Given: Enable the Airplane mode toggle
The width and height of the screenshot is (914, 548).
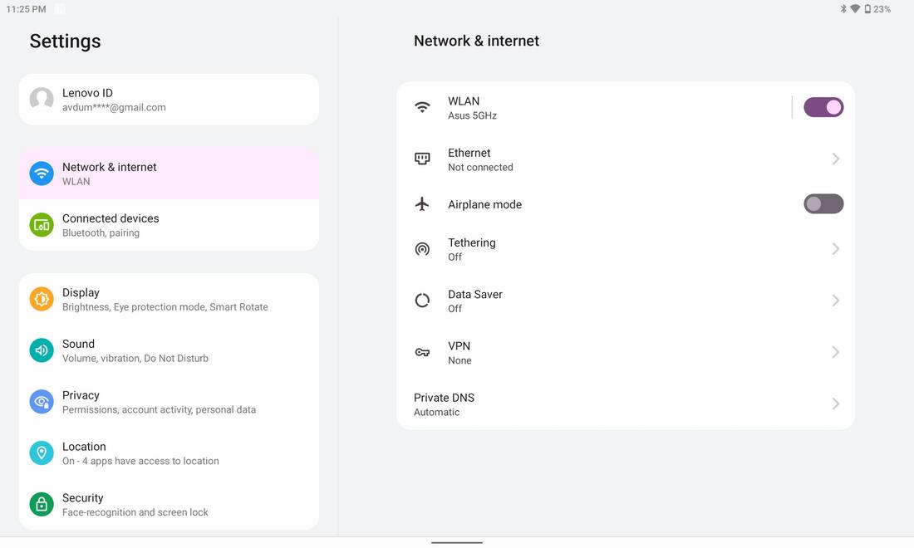Looking at the screenshot, I should click(x=823, y=203).
